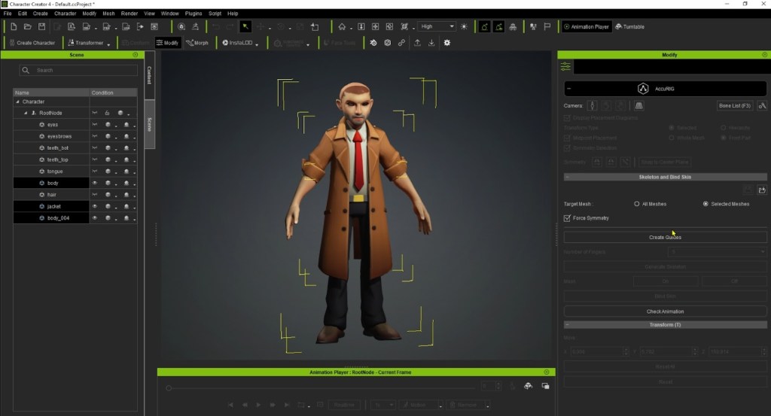
Task: Click the Save project disk icon
Action: click(42, 26)
